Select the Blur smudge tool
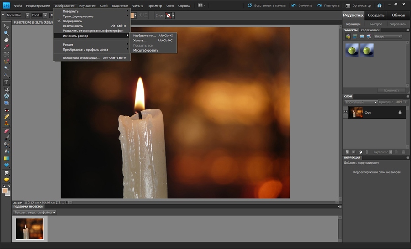The width and height of the screenshot is (411, 249). (6, 173)
